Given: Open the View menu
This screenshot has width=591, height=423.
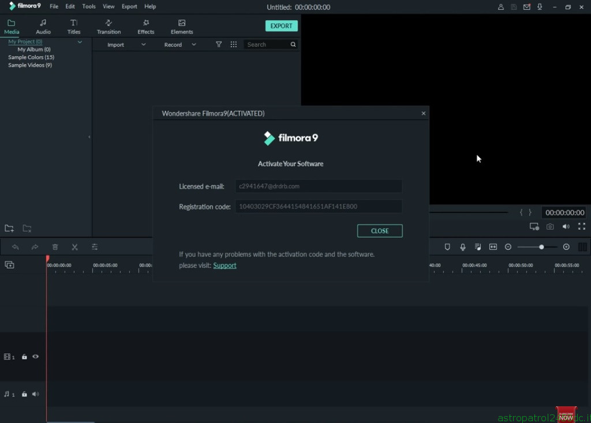Looking at the screenshot, I should (109, 6).
